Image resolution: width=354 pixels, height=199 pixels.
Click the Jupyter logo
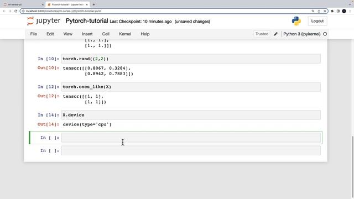pos(44,21)
